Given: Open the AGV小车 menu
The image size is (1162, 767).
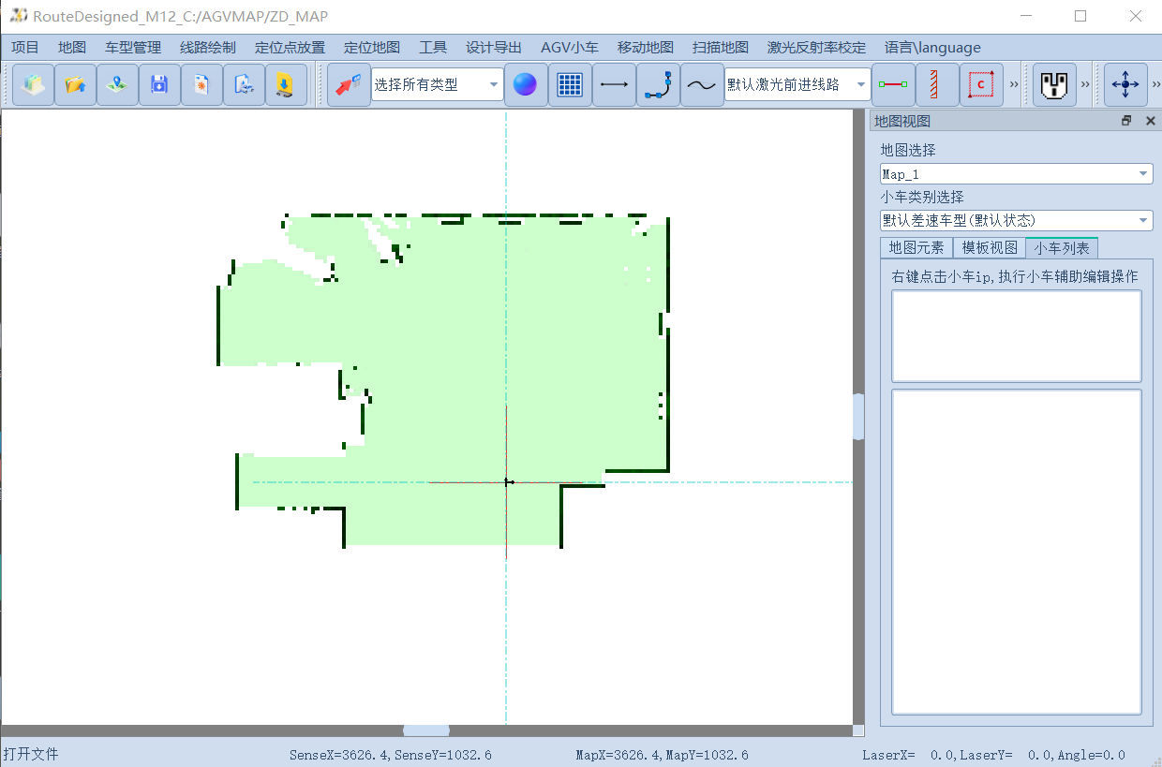Looking at the screenshot, I should (570, 48).
